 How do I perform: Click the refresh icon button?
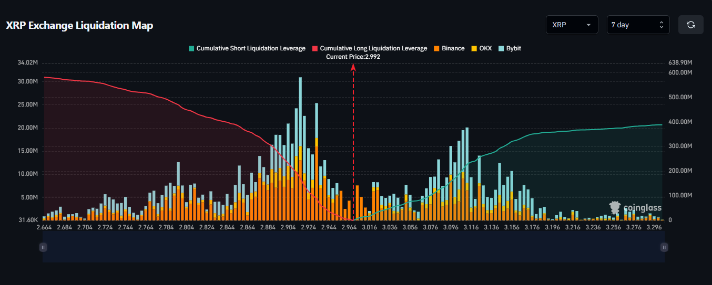pyautogui.click(x=691, y=25)
